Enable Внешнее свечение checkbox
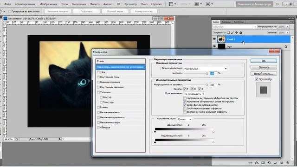 tap(98, 82)
